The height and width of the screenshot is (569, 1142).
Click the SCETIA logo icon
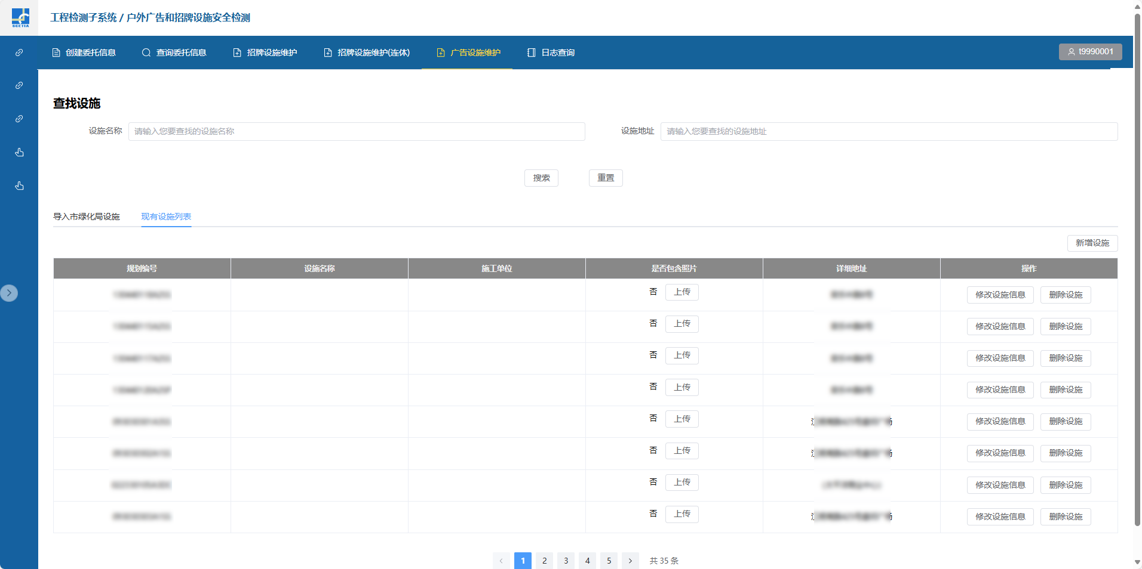pyautogui.click(x=20, y=17)
